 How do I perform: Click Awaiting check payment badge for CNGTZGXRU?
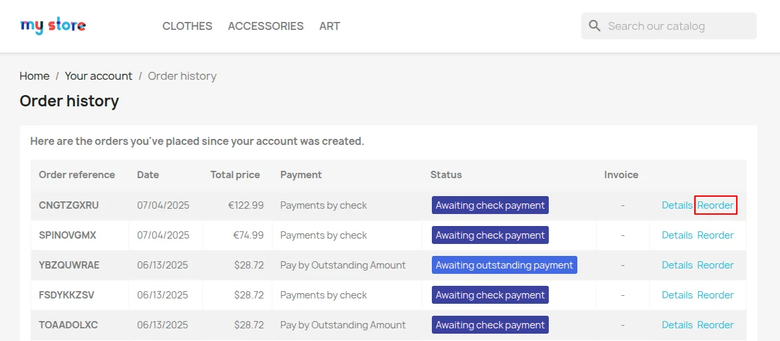[490, 205]
